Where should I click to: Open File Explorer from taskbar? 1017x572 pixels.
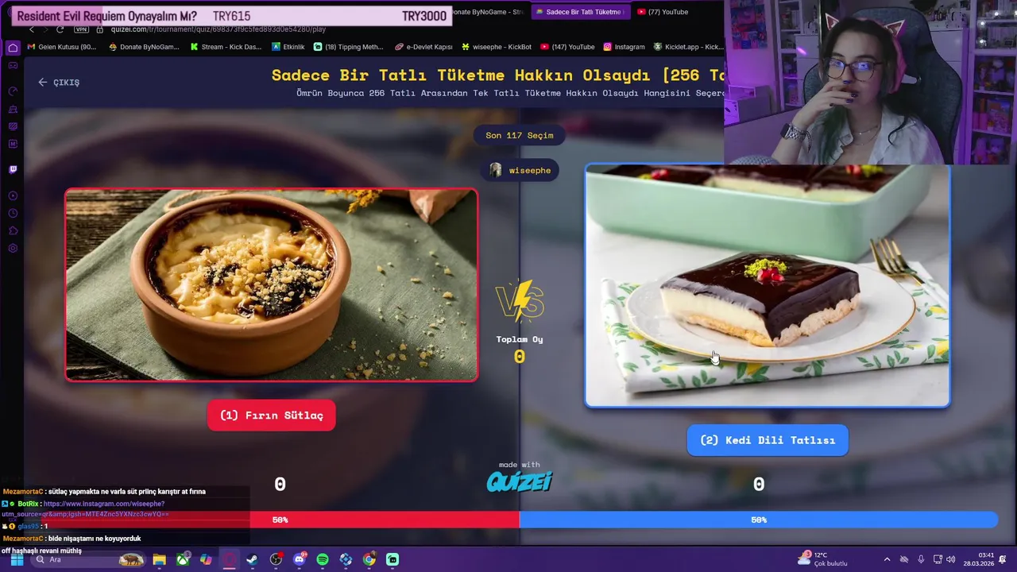(x=159, y=559)
